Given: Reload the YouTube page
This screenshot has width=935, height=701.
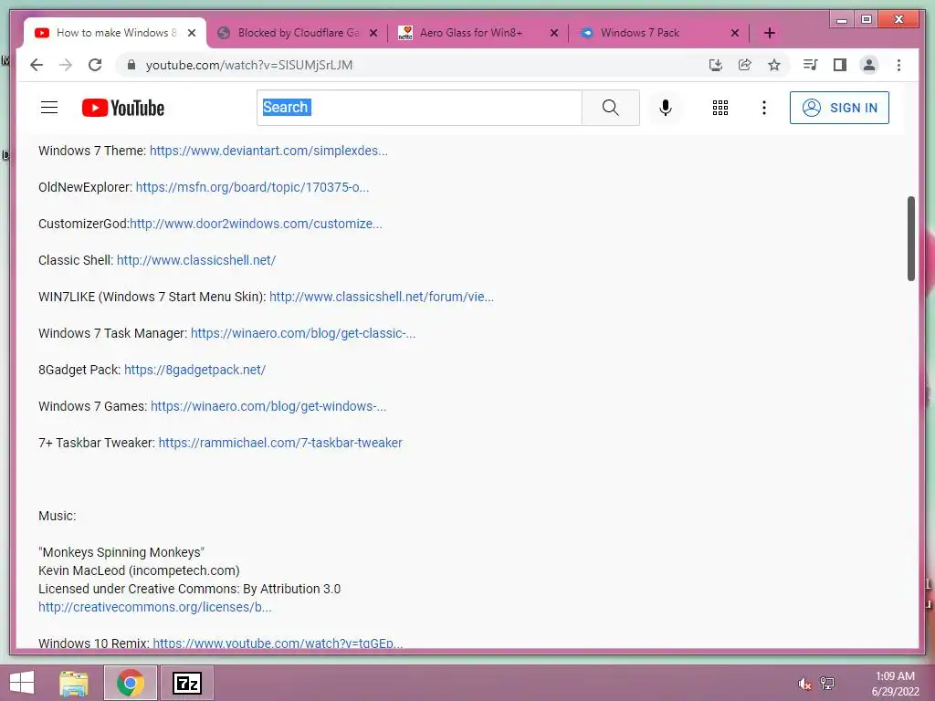Looking at the screenshot, I should pos(95,65).
